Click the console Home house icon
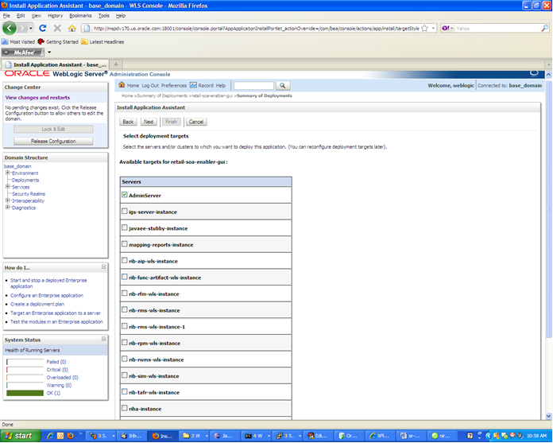 (122, 85)
